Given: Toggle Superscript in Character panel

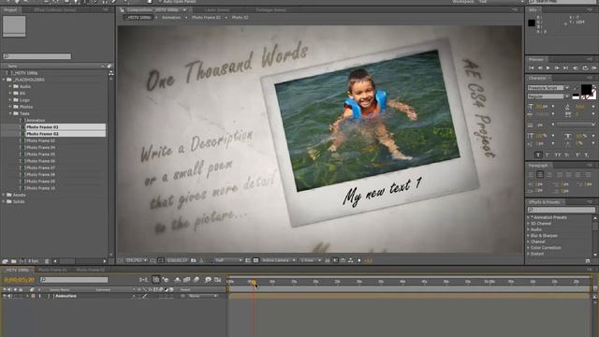Looking at the screenshot, I should pyautogui.click(x=577, y=154).
